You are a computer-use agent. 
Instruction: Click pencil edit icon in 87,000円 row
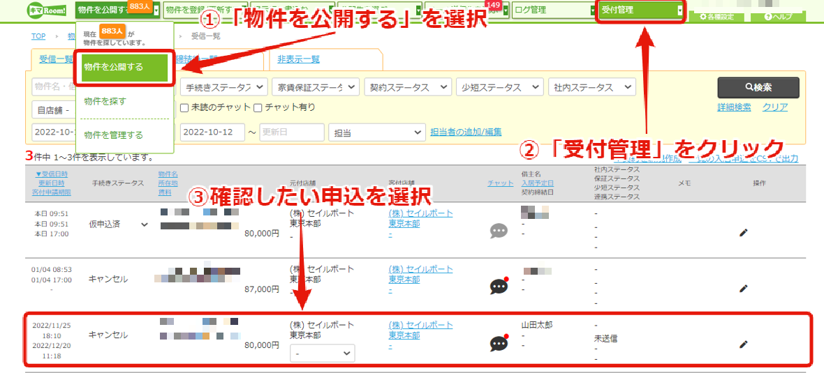(743, 288)
